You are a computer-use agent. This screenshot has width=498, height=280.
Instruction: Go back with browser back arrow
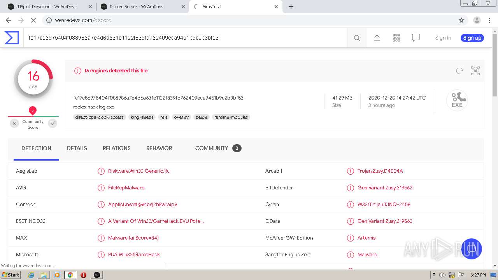pos(9,20)
